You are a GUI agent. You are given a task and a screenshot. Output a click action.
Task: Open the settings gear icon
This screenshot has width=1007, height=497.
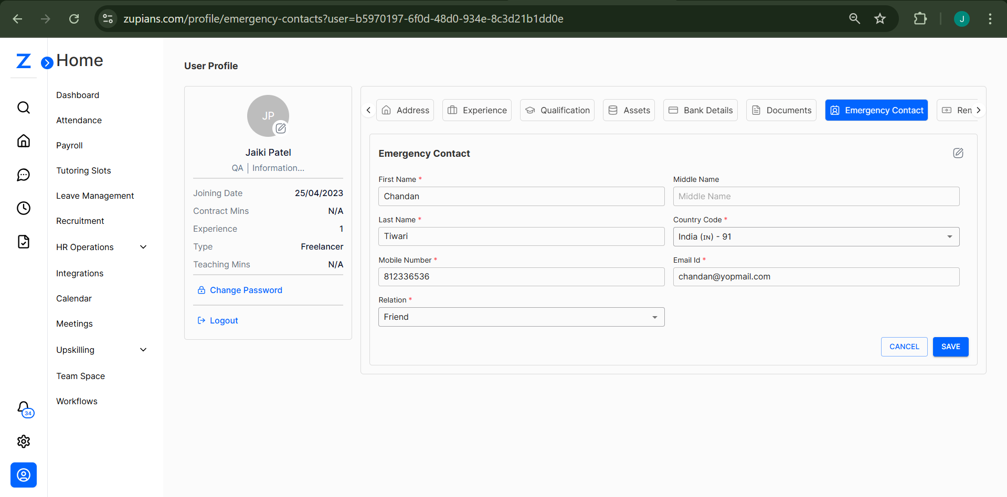coord(24,441)
